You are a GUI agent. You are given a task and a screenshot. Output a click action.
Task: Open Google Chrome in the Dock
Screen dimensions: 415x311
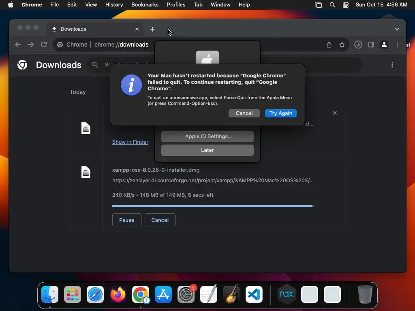(141, 294)
